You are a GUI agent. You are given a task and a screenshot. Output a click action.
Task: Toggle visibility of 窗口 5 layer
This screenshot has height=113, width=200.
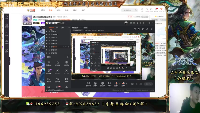[47, 41]
